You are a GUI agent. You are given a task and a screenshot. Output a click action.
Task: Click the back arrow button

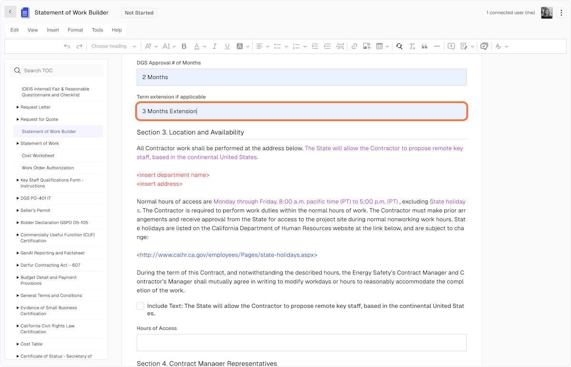[x=10, y=12]
